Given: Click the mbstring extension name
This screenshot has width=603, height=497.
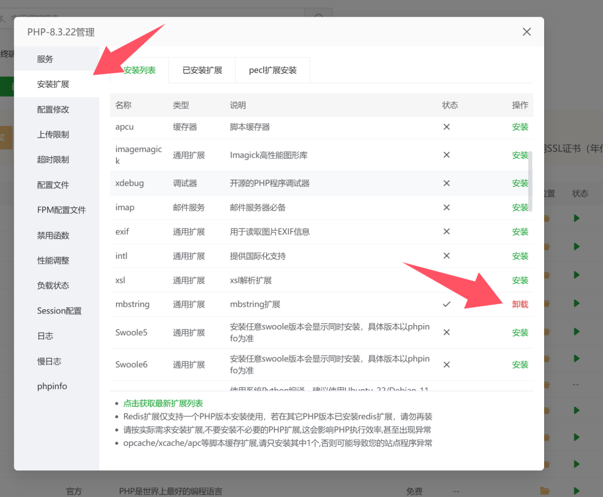Looking at the screenshot, I should [132, 304].
